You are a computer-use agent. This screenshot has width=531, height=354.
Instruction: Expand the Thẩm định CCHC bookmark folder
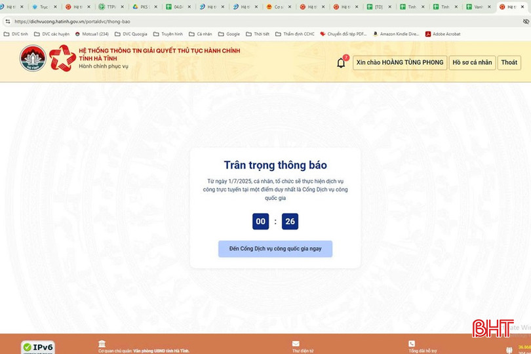[294, 34]
